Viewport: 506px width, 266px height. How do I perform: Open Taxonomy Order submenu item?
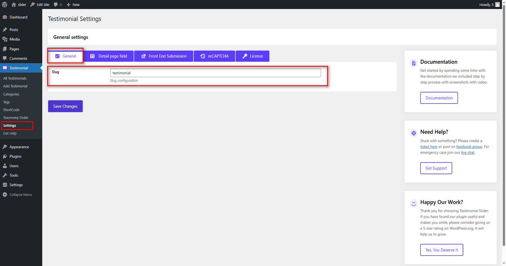(16, 118)
